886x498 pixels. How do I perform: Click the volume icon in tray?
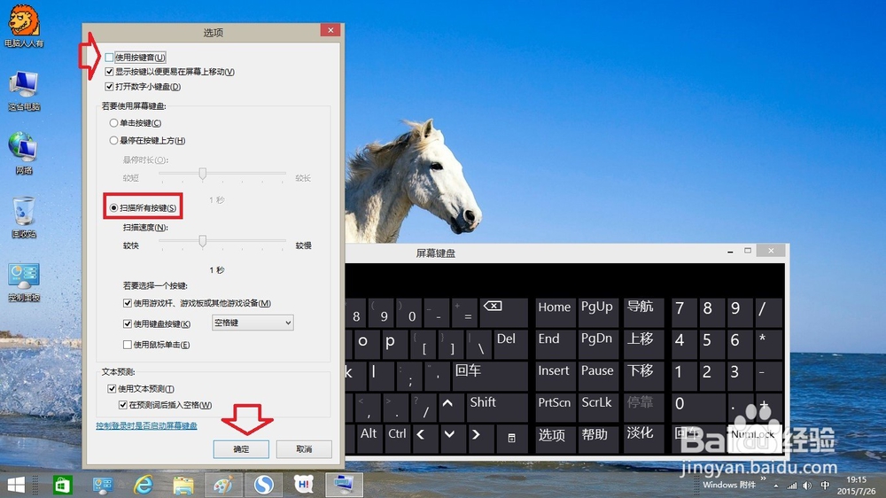coord(807,486)
